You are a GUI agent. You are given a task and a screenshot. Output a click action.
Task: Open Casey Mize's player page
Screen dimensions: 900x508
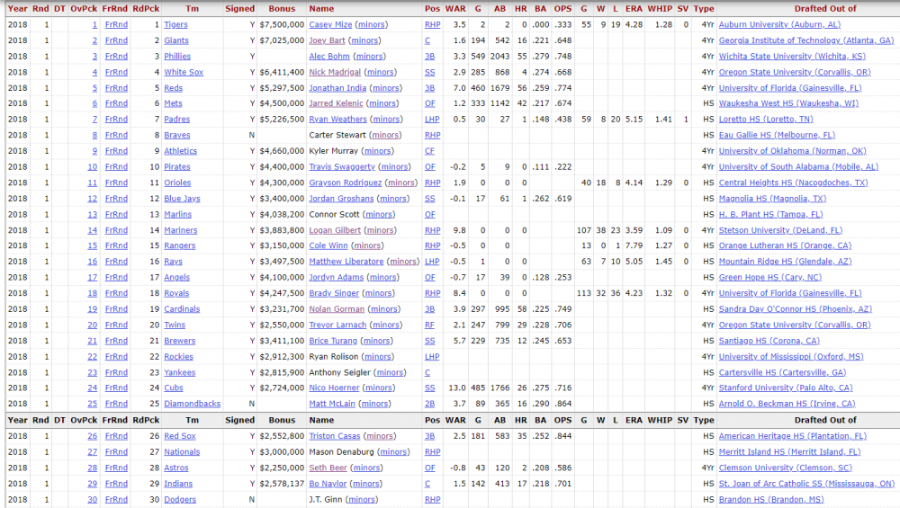(330, 25)
